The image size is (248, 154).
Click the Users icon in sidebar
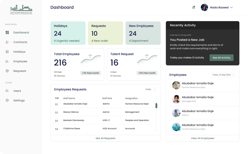(7, 91)
